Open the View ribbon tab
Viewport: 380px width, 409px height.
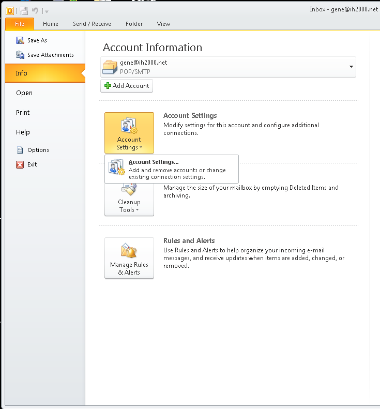[x=163, y=24]
